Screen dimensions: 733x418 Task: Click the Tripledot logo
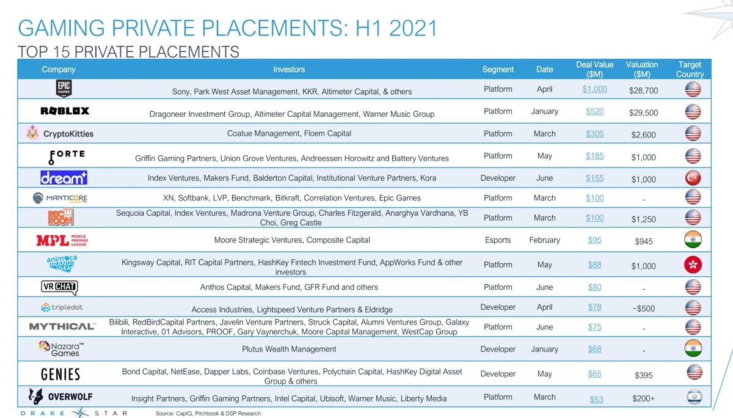(x=64, y=307)
